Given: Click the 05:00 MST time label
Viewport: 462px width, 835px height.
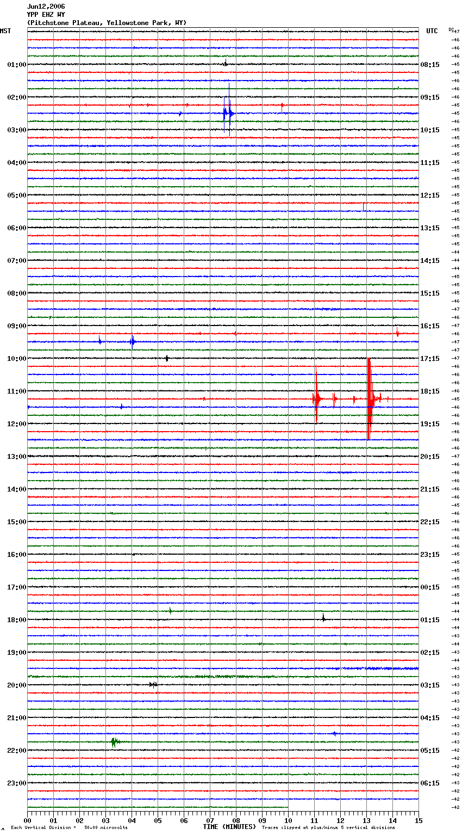Looking at the screenshot, I should (17, 195).
